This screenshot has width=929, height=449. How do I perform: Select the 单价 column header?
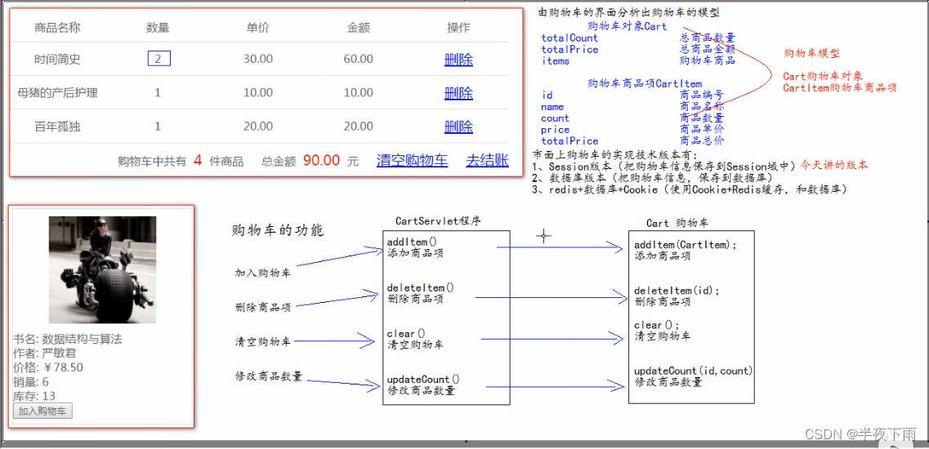(x=257, y=27)
